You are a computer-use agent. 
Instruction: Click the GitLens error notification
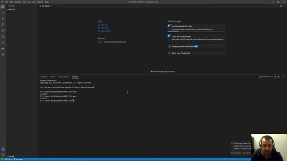point(240,148)
